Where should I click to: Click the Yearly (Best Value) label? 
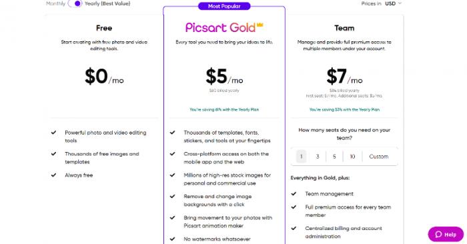click(x=107, y=3)
